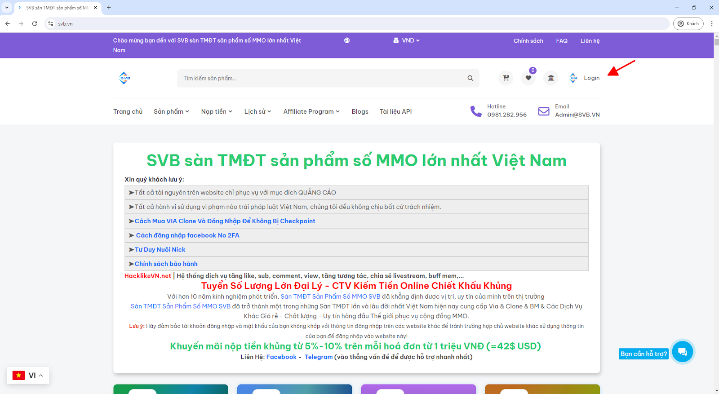The height and width of the screenshot is (394, 719).
Task: Open the shopping cart icon
Action: coord(506,78)
